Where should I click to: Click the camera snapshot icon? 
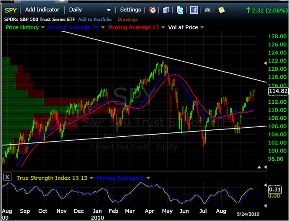(x=208, y=10)
